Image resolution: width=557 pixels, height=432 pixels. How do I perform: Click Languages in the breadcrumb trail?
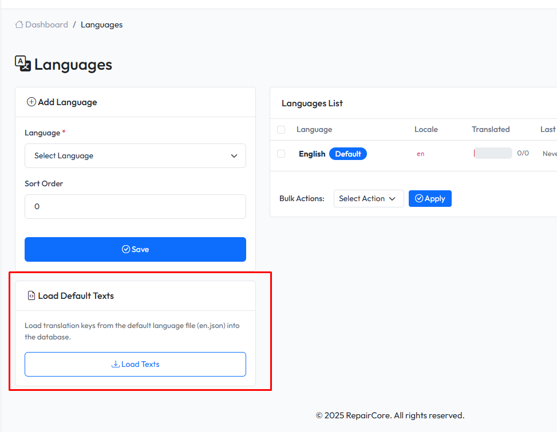click(x=101, y=25)
